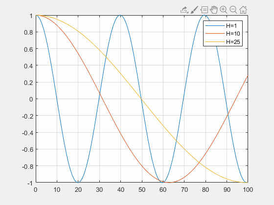Click the Export axes icon
274x205 pixels.
tap(184, 10)
